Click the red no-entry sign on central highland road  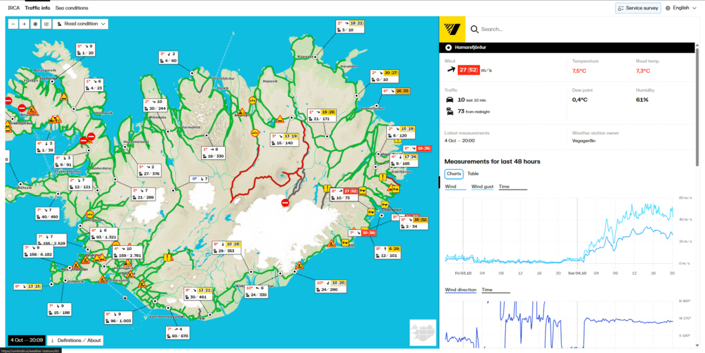[285, 203]
